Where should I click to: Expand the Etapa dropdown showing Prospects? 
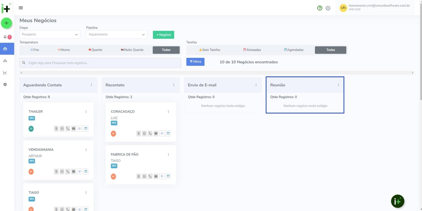coord(50,35)
